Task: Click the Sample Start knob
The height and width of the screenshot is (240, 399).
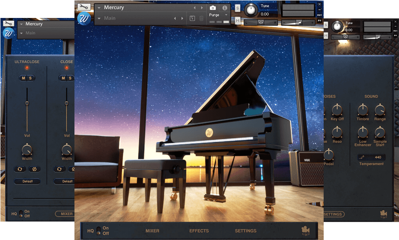Action: coord(380,132)
